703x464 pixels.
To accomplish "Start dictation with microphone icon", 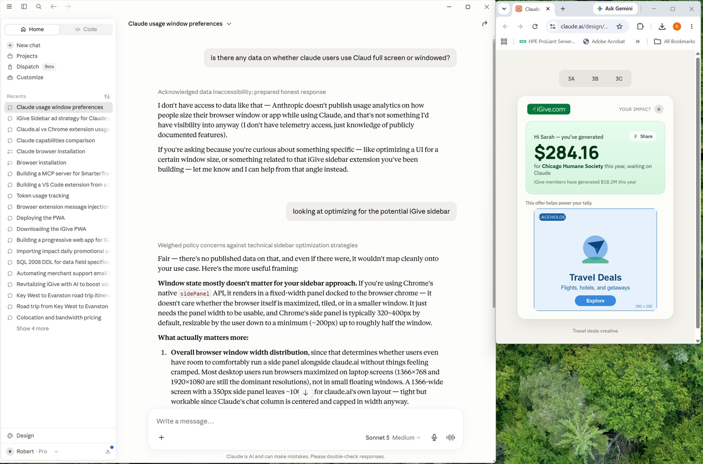I will tap(434, 437).
